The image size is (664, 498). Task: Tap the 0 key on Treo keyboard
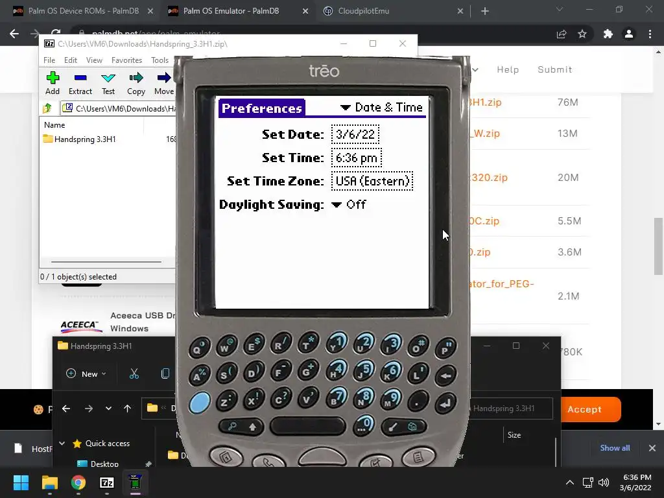pos(364,424)
